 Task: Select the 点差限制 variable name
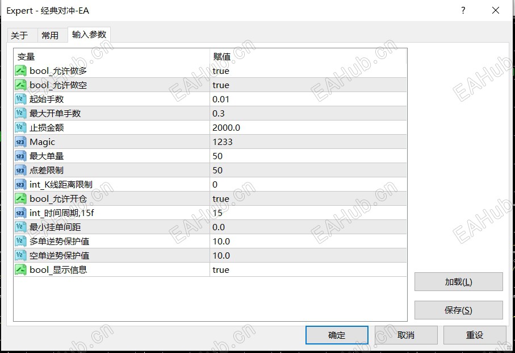[x=47, y=171]
